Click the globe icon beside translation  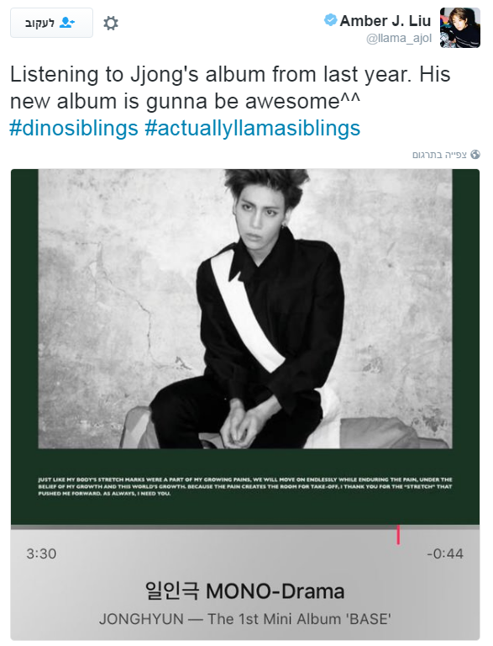tap(475, 155)
